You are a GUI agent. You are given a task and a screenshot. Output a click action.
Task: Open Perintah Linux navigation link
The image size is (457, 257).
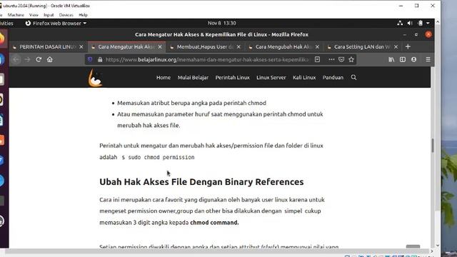point(232,78)
